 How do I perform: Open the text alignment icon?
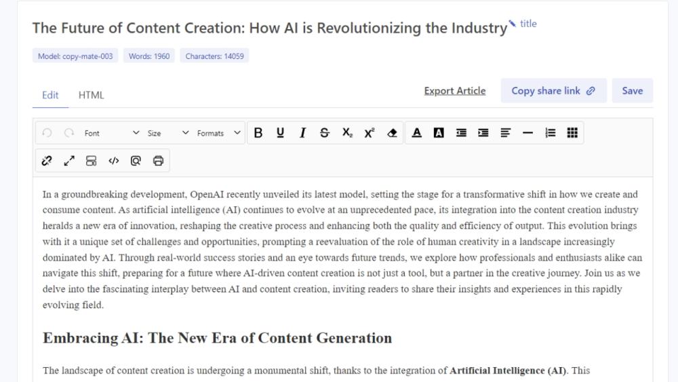coord(506,133)
